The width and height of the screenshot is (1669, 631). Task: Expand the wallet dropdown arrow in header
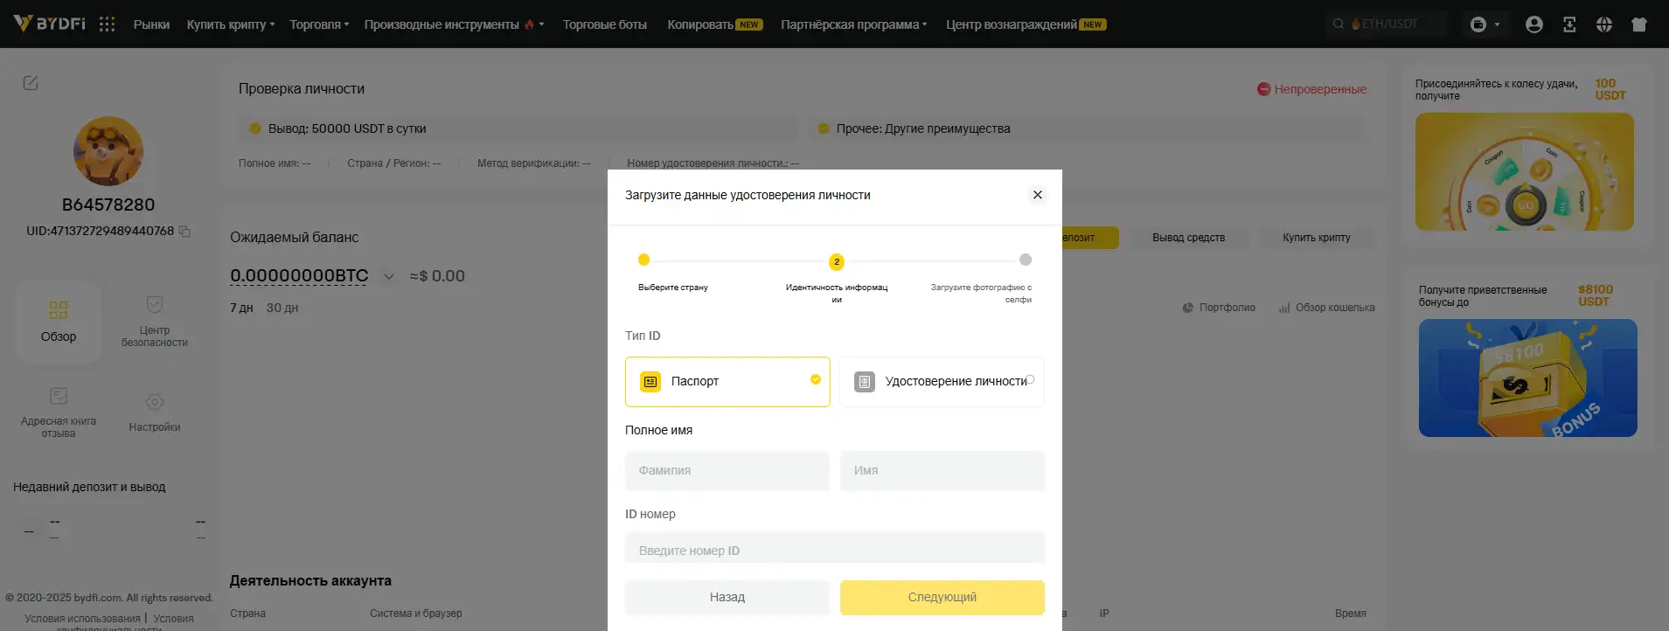1497,24
